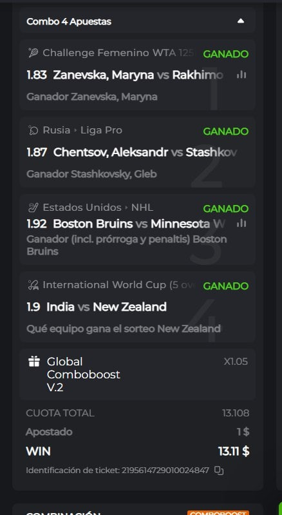282x515 pixels.
Task: Open Chentsov, Aleksandr vs Stashkovsky match
Action: click(x=145, y=152)
